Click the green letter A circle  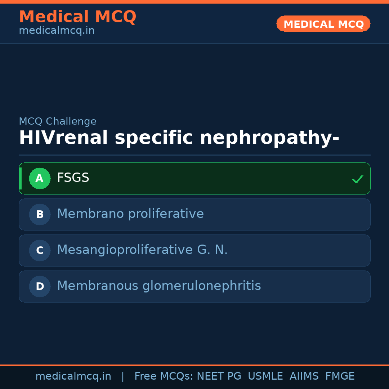tap(40, 178)
